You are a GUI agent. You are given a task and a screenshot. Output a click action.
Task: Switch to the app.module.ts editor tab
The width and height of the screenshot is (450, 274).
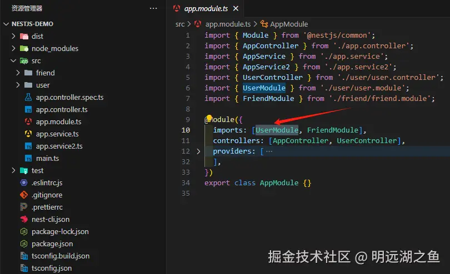[206, 9]
